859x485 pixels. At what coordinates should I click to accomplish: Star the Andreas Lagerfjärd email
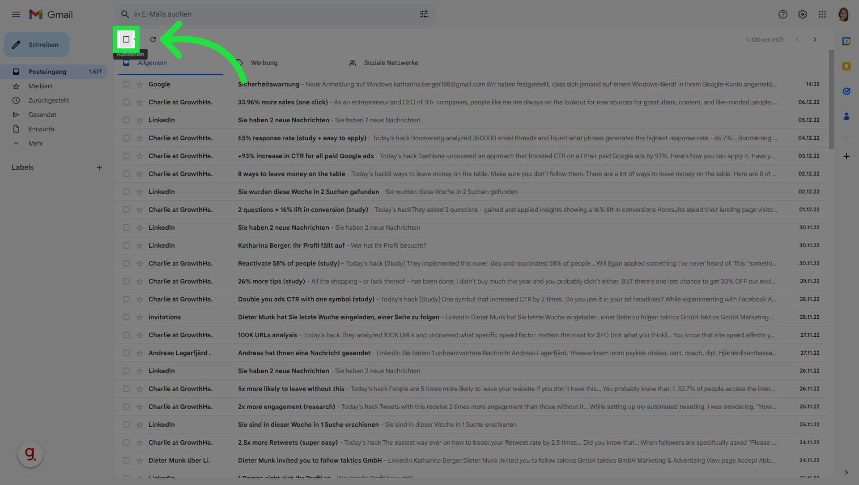140,353
